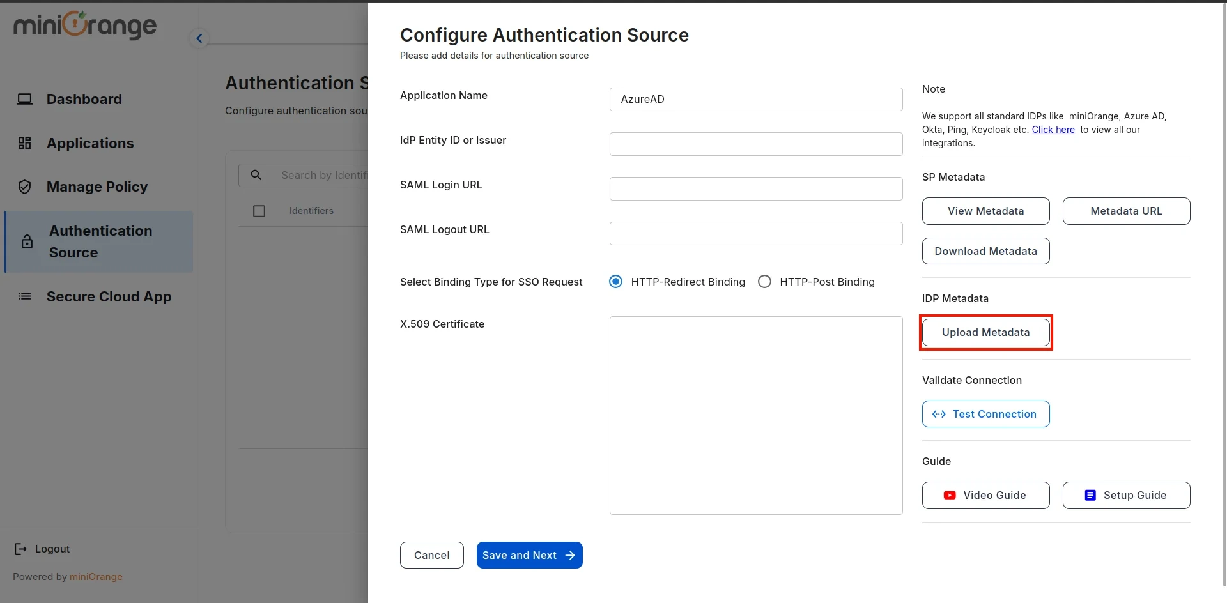This screenshot has width=1227, height=603.
Task: Open Dashboard from the sidebar icon
Action: pyautogui.click(x=24, y=99)
